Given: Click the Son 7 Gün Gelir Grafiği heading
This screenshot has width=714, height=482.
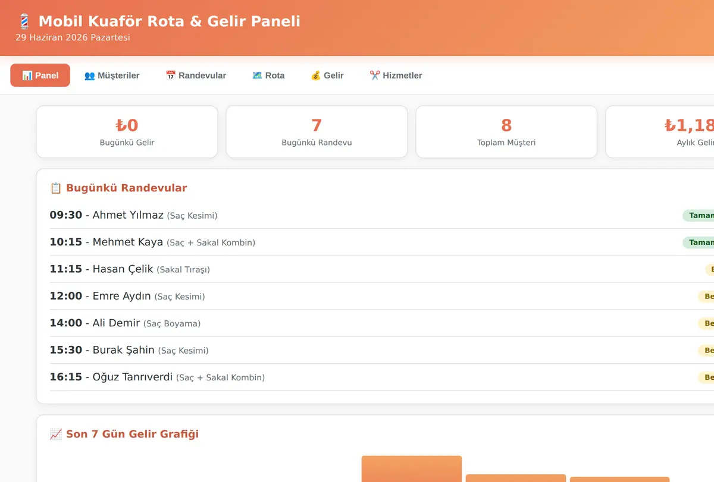Looking at the screenshot, I should [x=124, y=434].
